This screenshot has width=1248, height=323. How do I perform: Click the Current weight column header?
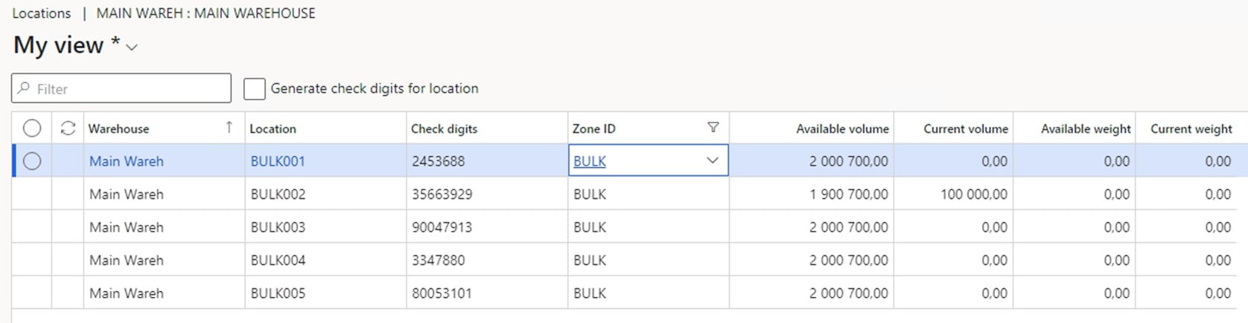coord(1191,128)
